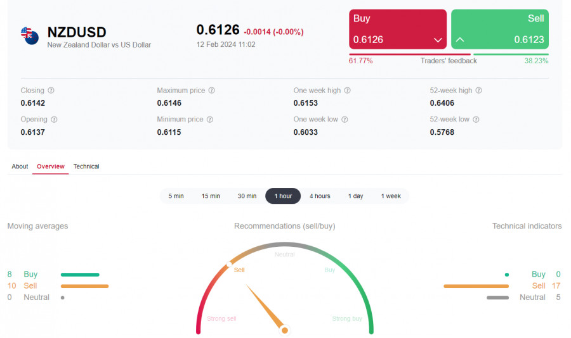Click the green Sell 0.6123 button
The height and width of the screenshot is (338, 571).
(x=500, y=29)
